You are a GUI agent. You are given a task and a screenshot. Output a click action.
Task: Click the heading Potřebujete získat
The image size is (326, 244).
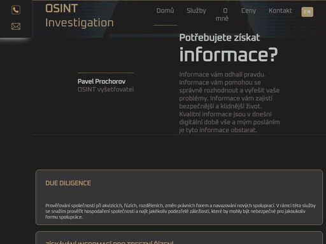(x=220, y=37)
